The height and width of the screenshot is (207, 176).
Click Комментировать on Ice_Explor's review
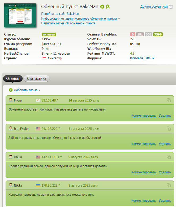click(143, 144)
